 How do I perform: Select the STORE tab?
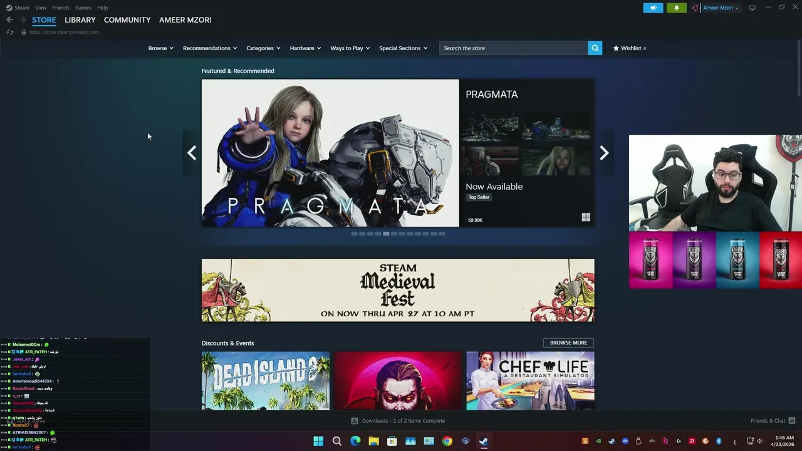44,20
